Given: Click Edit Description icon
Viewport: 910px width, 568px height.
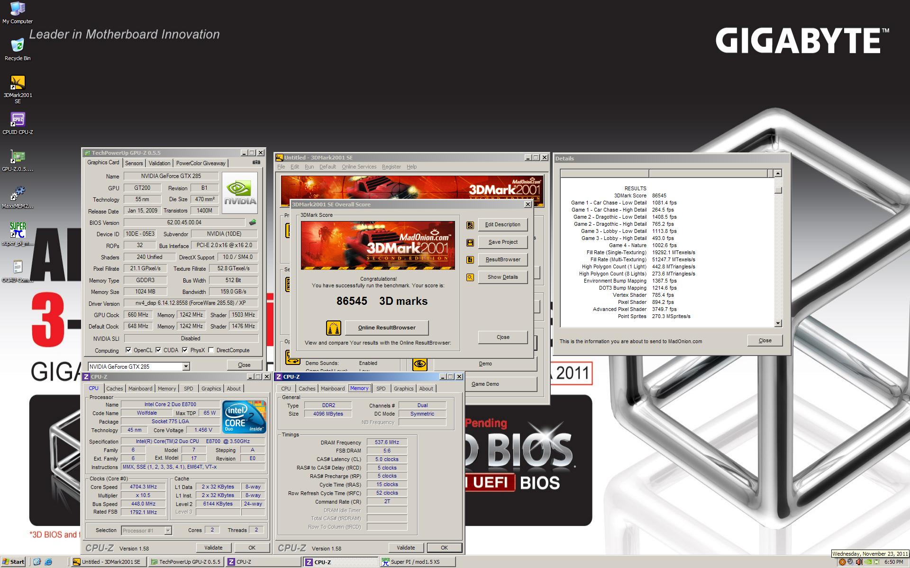Looking at the screenshot, I should coord(470,225).
